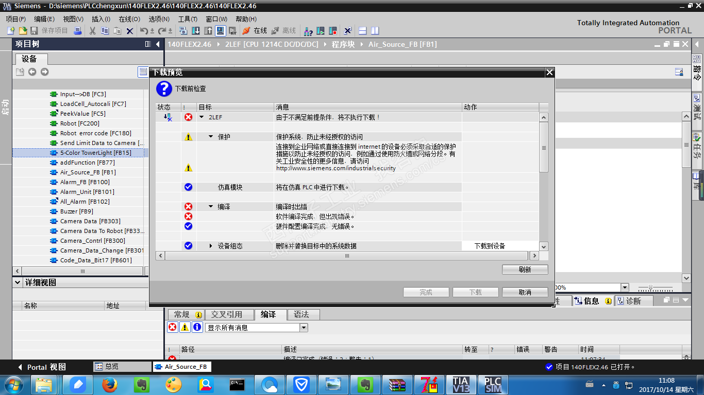
Task: Click the Redo arrow icon
Action: click(162, 31)
